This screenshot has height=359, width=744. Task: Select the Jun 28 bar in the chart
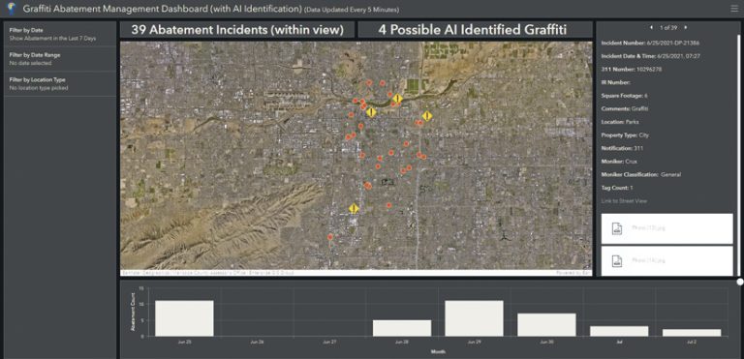coord(402,328)
